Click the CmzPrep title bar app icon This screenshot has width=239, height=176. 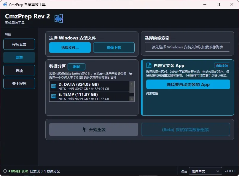5,4
